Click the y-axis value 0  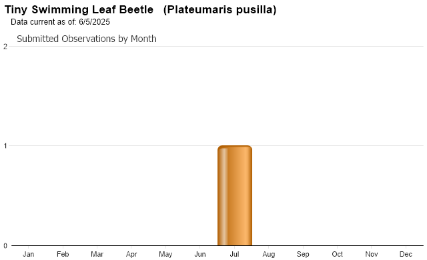[x=5, y=246]
